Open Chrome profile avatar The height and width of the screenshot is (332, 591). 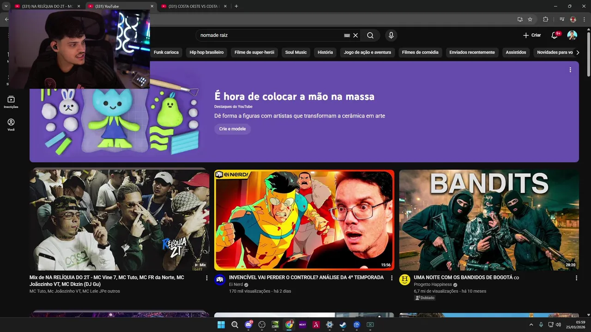click(x=573, y=19)
